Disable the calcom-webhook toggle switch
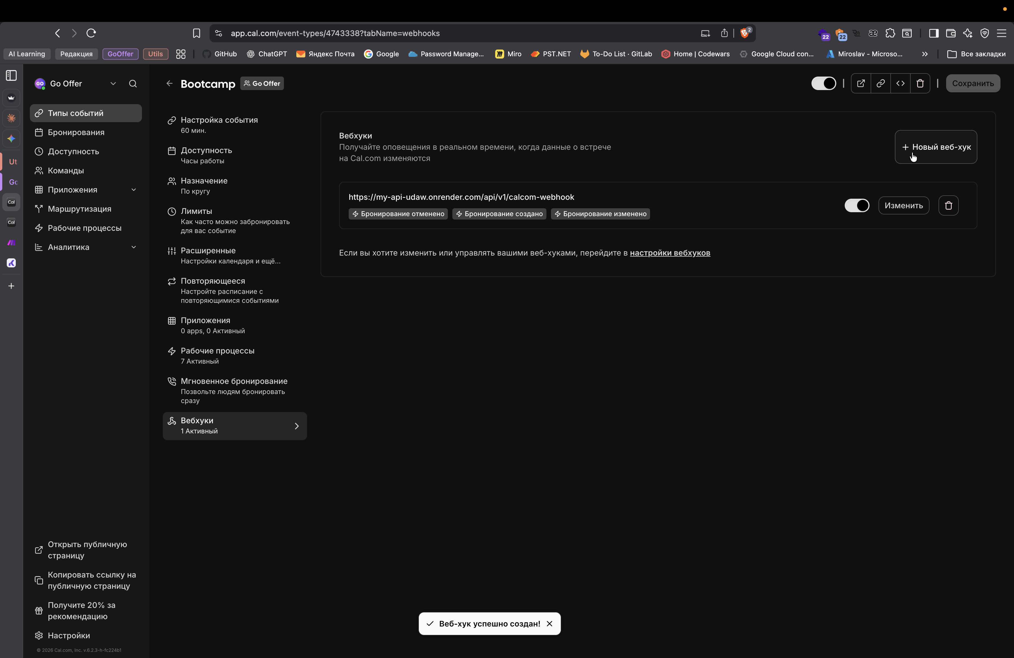Screen dimensions: 1014x658 tap(856, 205)
